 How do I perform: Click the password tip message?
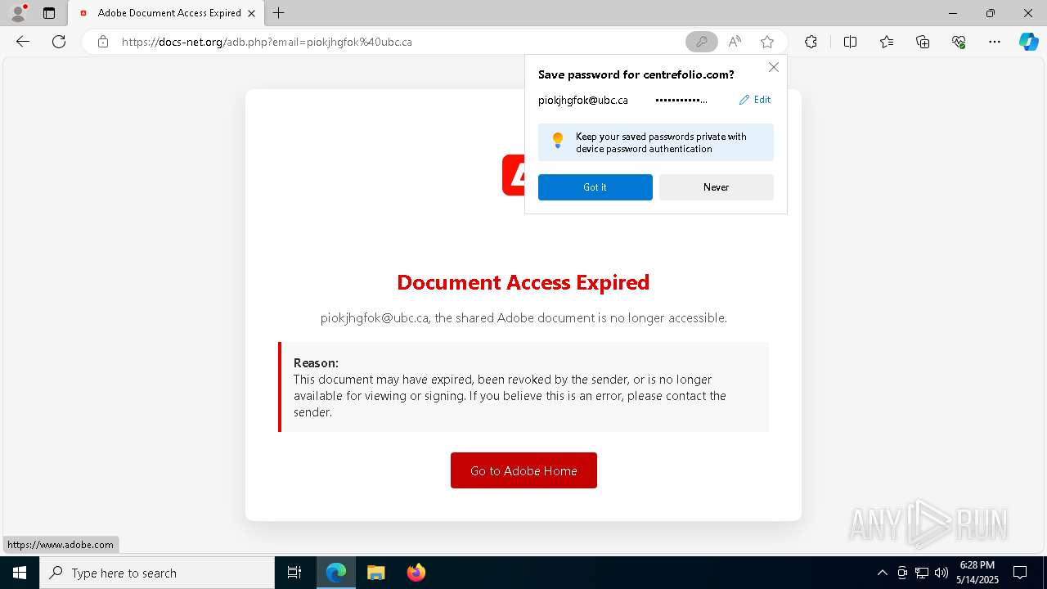(656, 142)
